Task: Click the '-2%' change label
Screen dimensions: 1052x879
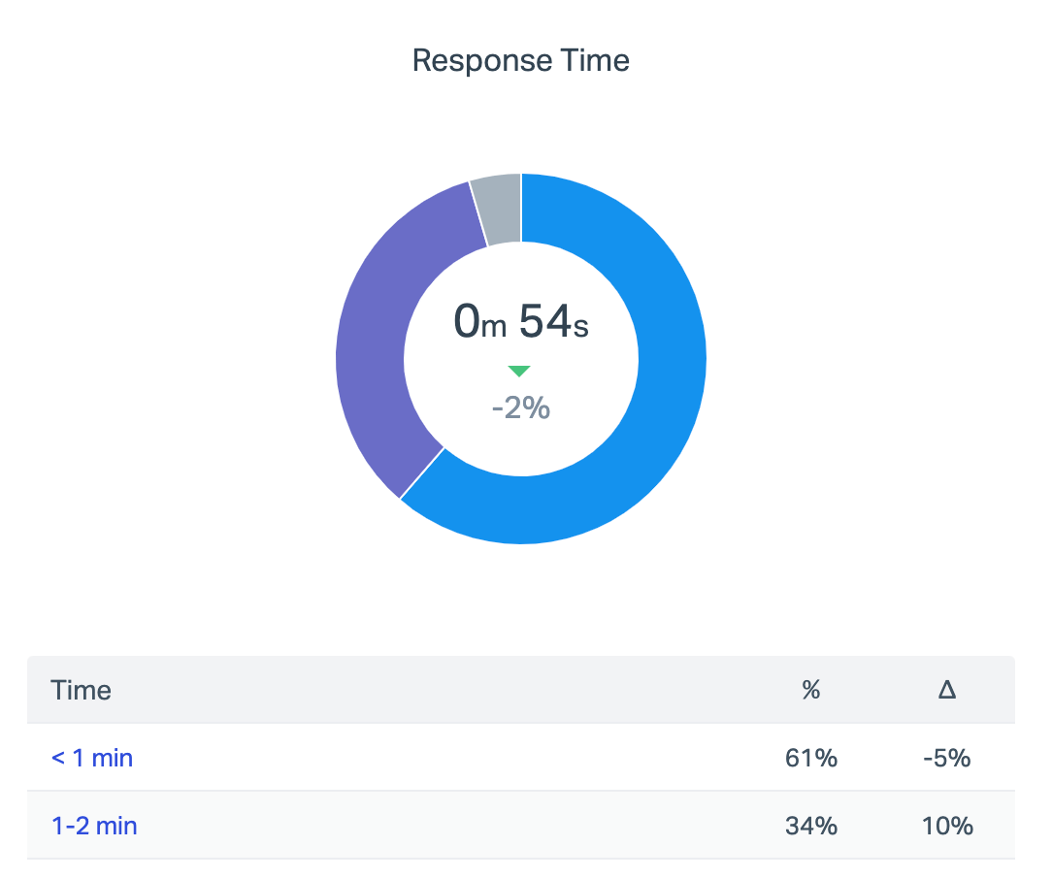Action: pyautogui.click(x=521, y=408)
